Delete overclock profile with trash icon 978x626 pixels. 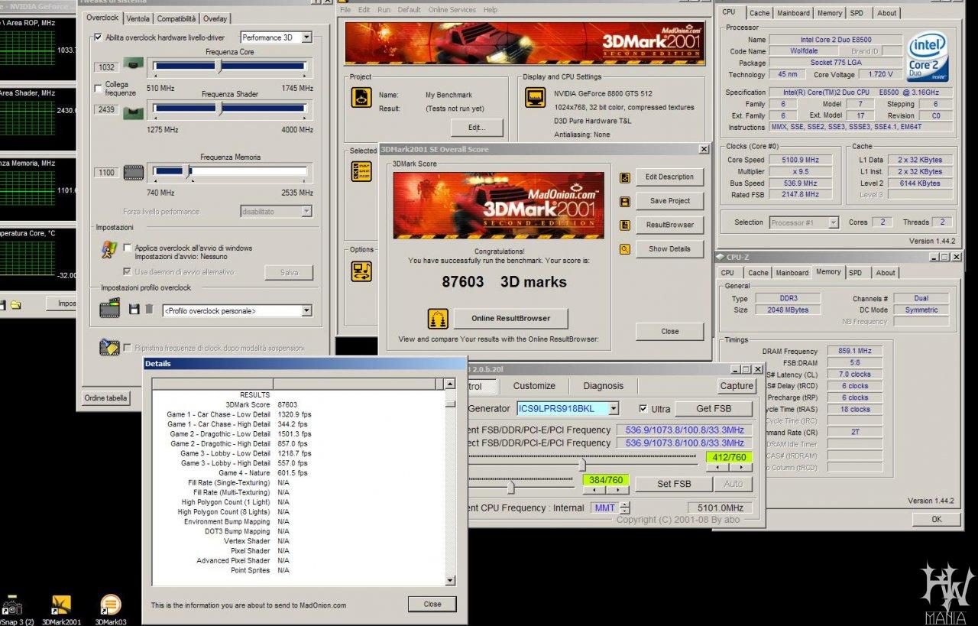click(149, 310)
